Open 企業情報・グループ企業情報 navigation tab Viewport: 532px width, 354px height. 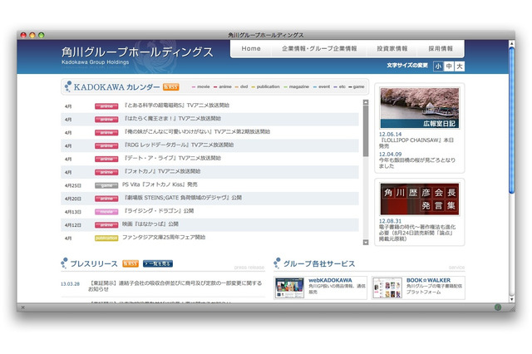tap(319, 48)
